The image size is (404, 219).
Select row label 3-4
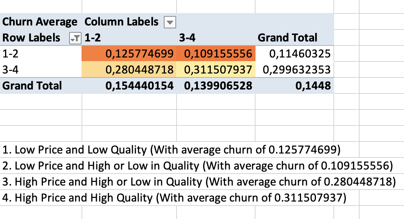tap(41, 69)
